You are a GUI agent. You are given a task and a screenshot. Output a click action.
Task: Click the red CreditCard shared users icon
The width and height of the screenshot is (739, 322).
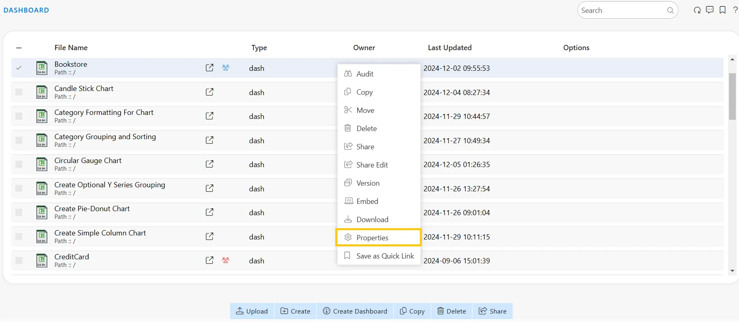[226, 260]
